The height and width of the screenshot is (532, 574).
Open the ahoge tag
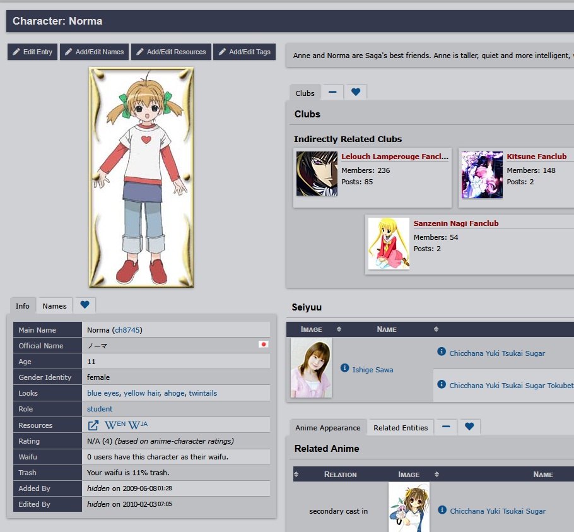174,393
